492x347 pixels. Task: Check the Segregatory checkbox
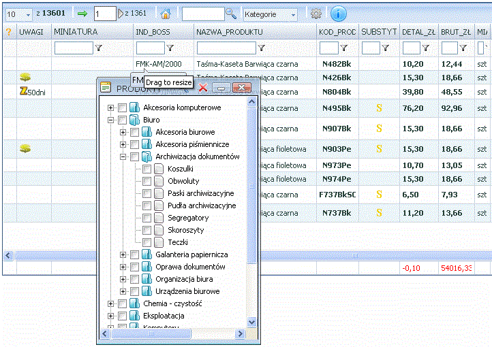point(147,218)
